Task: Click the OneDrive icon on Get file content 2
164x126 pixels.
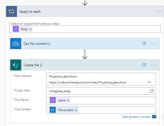Action: (x=16, y=44)
